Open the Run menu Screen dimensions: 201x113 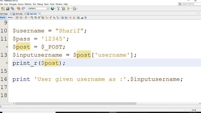pos(35,4)
